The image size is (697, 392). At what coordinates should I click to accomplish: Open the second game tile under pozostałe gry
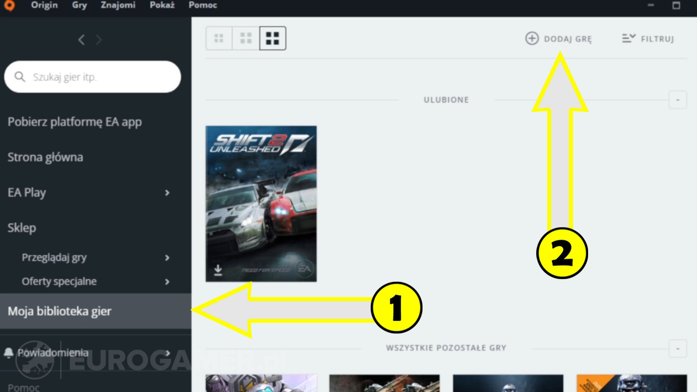pos(384,383)
